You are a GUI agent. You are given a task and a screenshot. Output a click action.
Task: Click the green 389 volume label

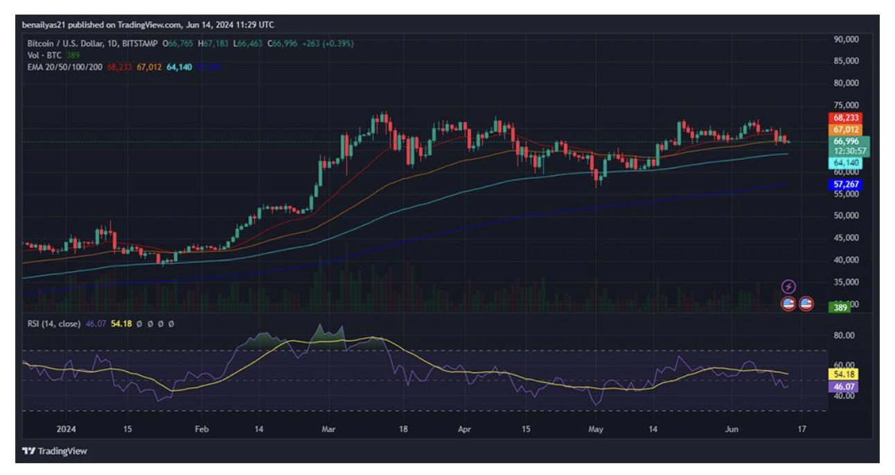840,307
